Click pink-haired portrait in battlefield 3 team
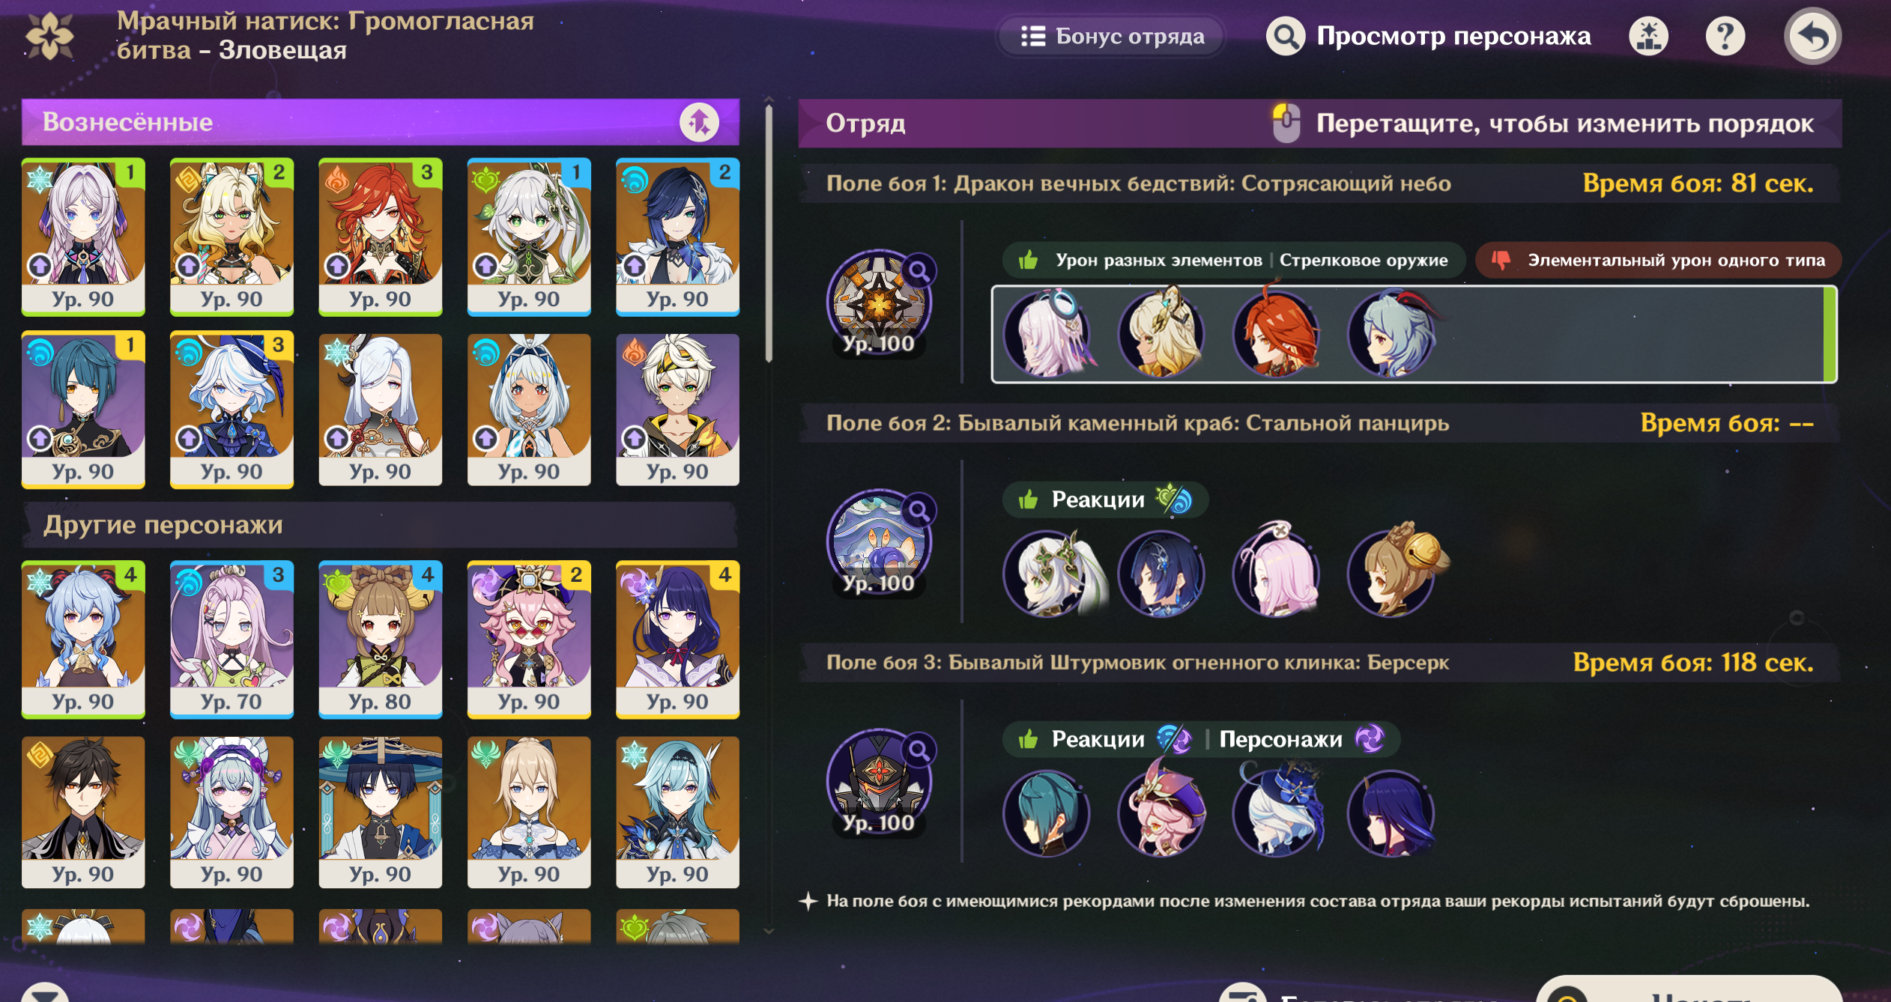Image resolution: width=1891 pixels, height=1002 pixels. pos(1162,813)
